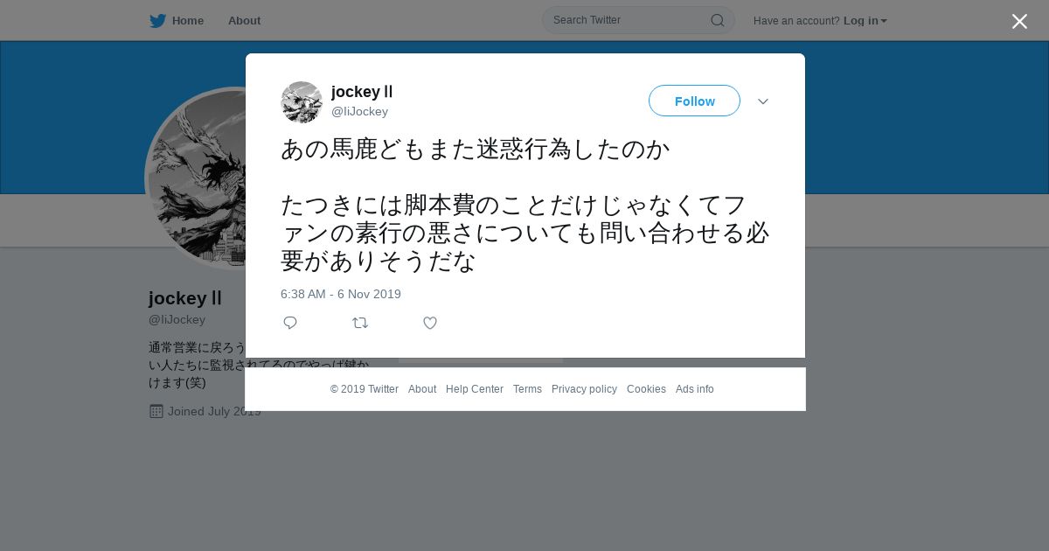
Task: Open the Cookies footer link
Action: [x=646, y=389]
